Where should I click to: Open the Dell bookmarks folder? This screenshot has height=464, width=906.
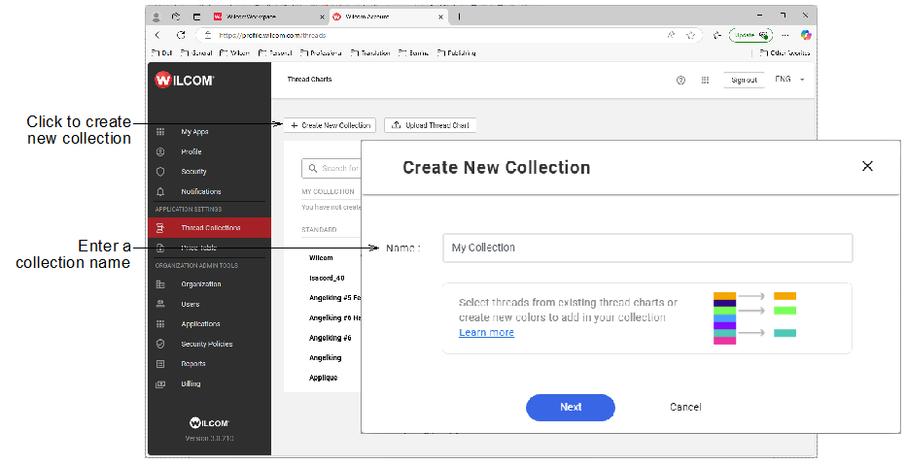tap(161, 52)
